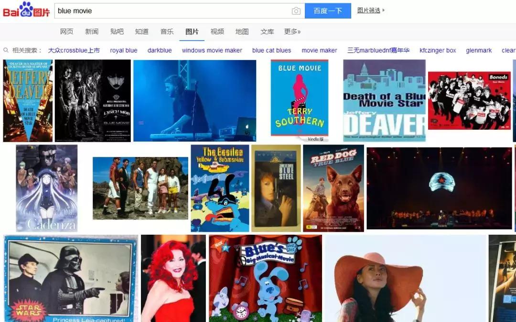Image resolution: width=516 pixels, height=322 pixels.
Task: Click the magnifier icon beside related searches
Action: click(6, 50)
